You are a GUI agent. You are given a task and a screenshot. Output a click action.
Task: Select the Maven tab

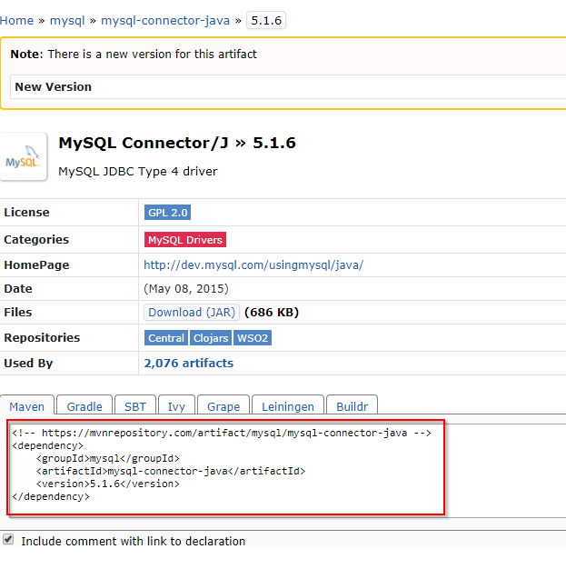27,406
